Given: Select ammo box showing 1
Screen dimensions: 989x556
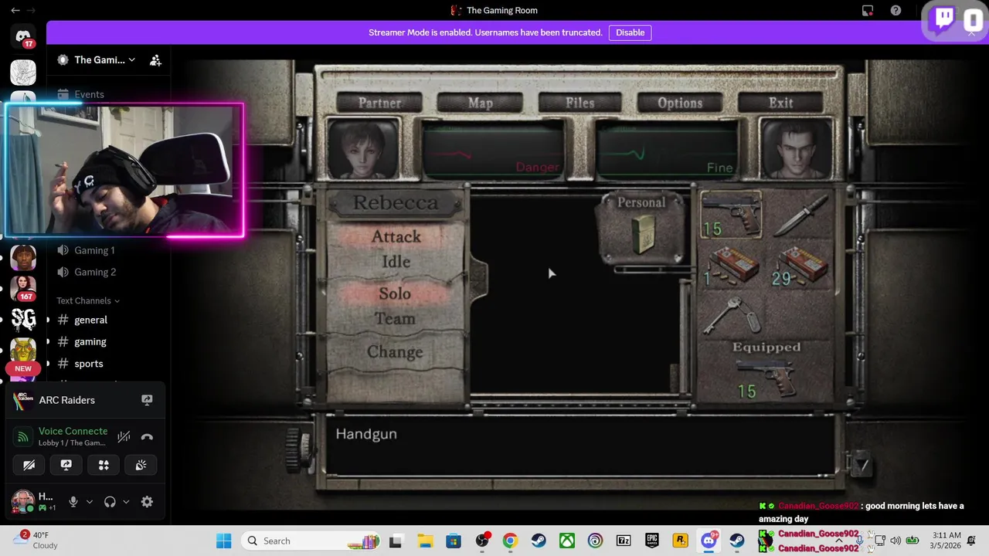Looking at the screenshot, I should pyautogui.click(x=731, y=266).
